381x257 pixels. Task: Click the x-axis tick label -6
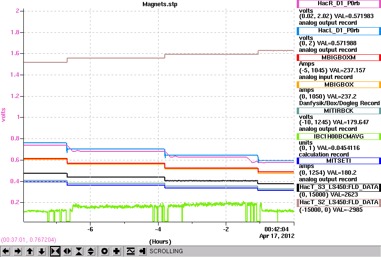[x=90, y=229]
